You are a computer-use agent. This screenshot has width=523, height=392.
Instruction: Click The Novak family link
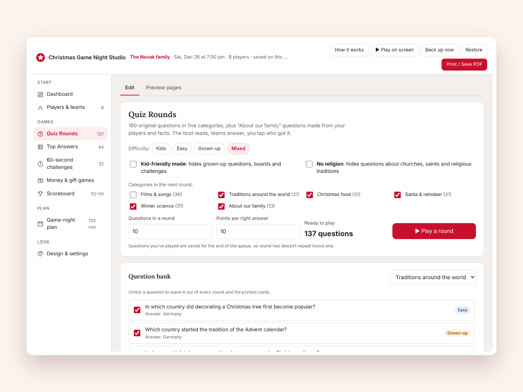(150, 57)
